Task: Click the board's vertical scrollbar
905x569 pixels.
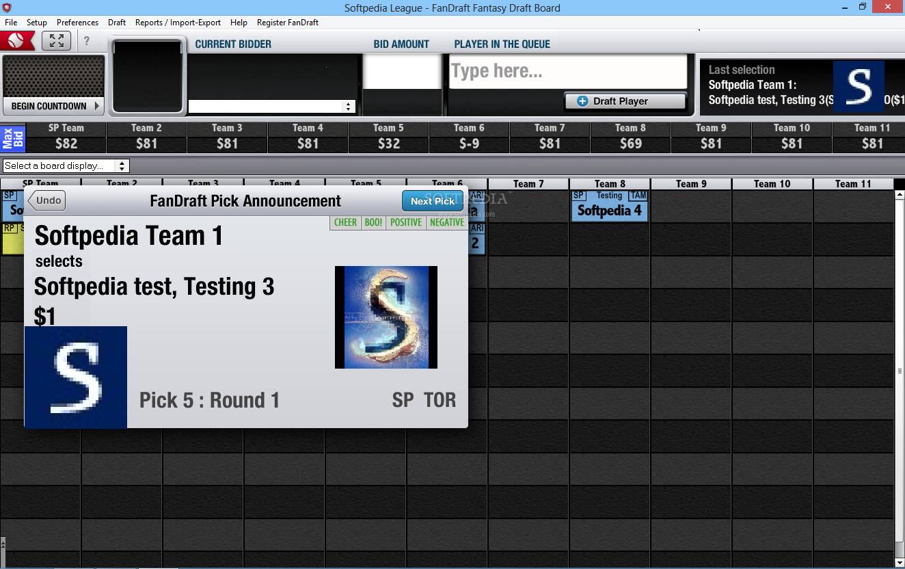Action: [900, 371]
